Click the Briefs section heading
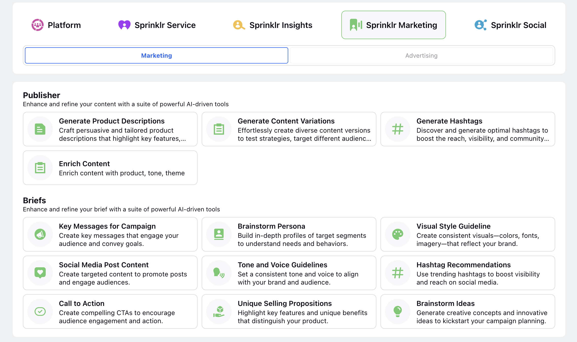 [x=34, y=200]
